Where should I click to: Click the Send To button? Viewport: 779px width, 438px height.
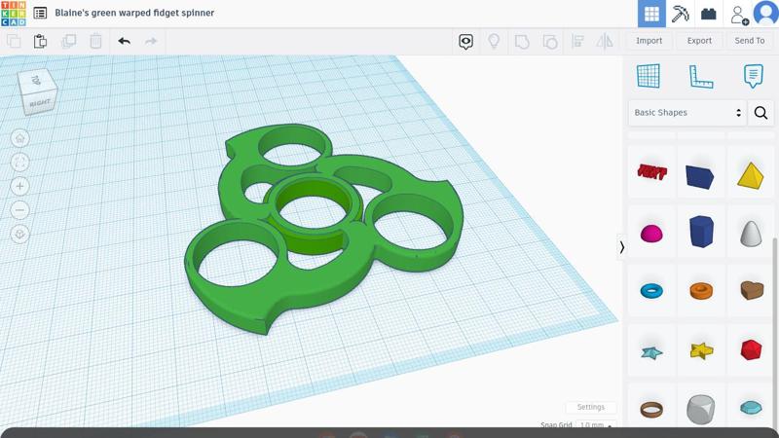click(750, 41)
